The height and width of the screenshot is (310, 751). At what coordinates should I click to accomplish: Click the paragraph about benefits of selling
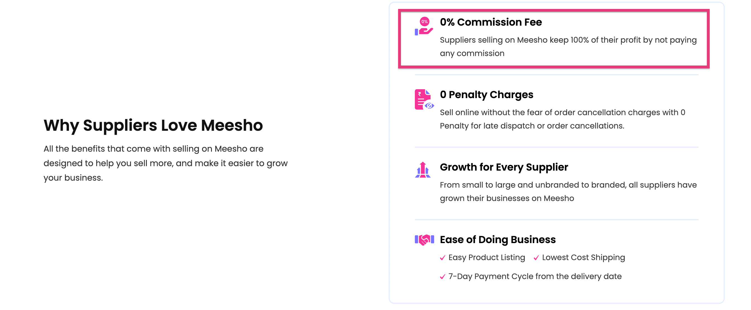coord(166,163)
